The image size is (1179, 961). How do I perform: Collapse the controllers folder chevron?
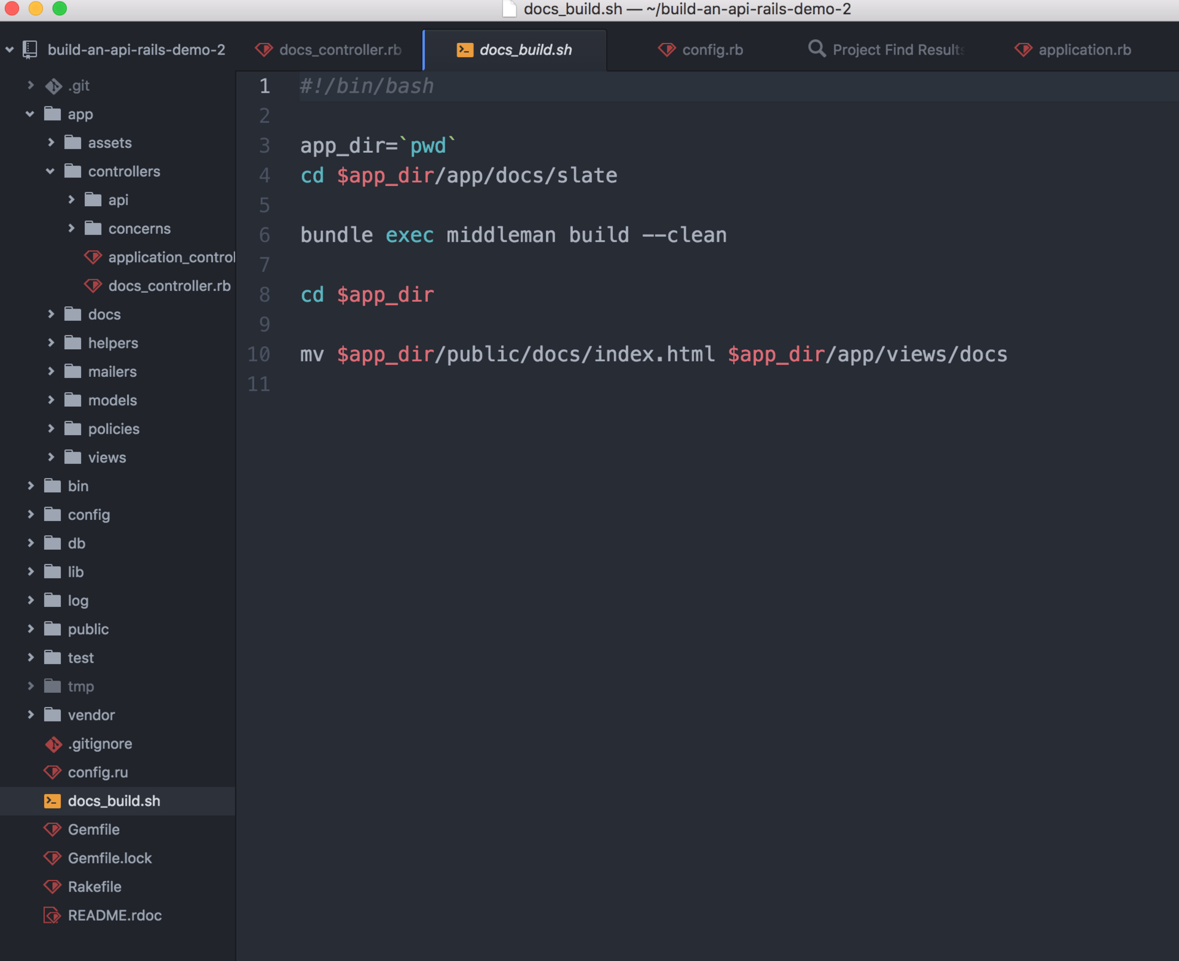tap(50, 171)
